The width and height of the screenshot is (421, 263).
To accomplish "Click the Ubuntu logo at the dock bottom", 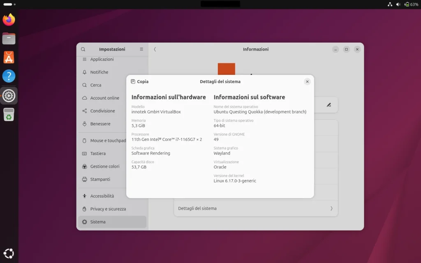I will point(9,253).
